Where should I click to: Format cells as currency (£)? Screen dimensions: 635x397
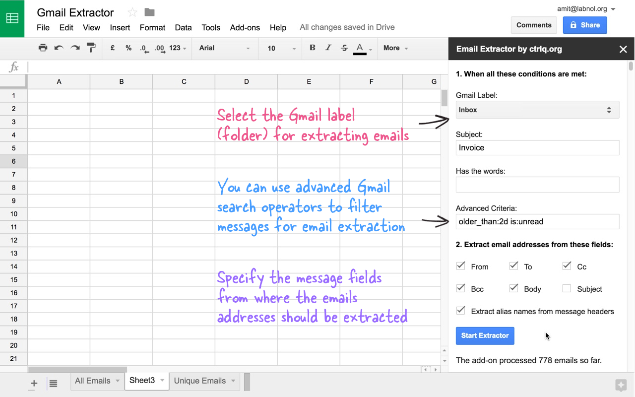click(x=113, y=48)
